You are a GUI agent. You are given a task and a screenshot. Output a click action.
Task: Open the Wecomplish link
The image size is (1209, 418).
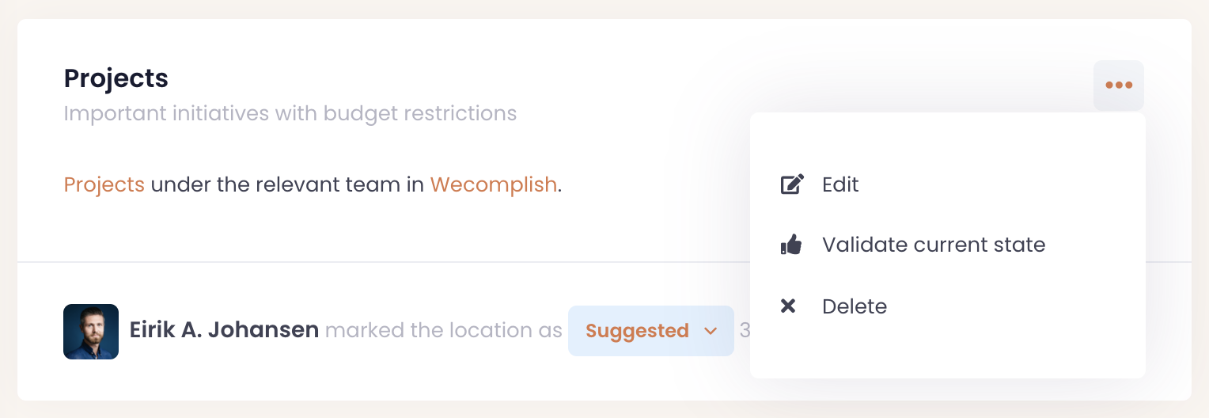[494, 185]
